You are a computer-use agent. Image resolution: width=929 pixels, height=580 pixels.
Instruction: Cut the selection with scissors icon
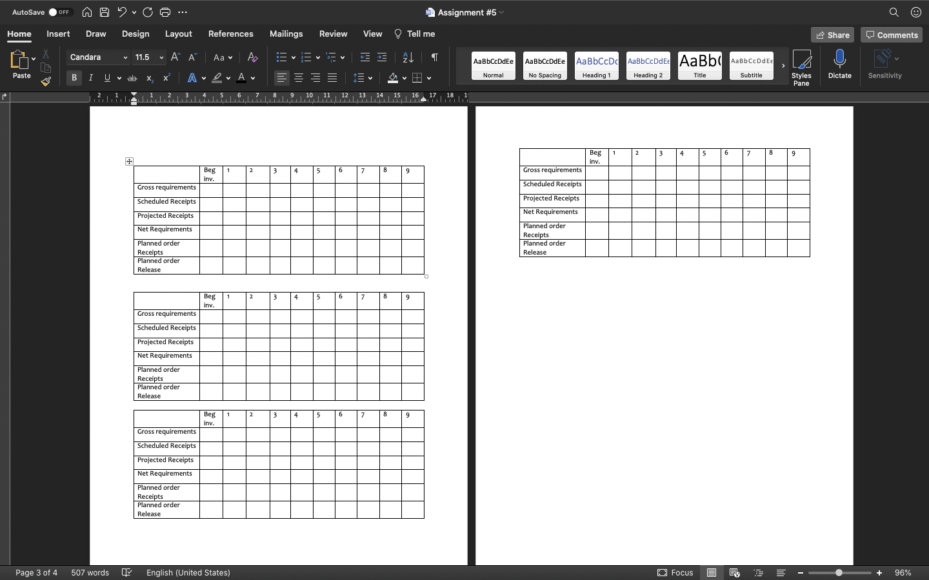(46, 54)
